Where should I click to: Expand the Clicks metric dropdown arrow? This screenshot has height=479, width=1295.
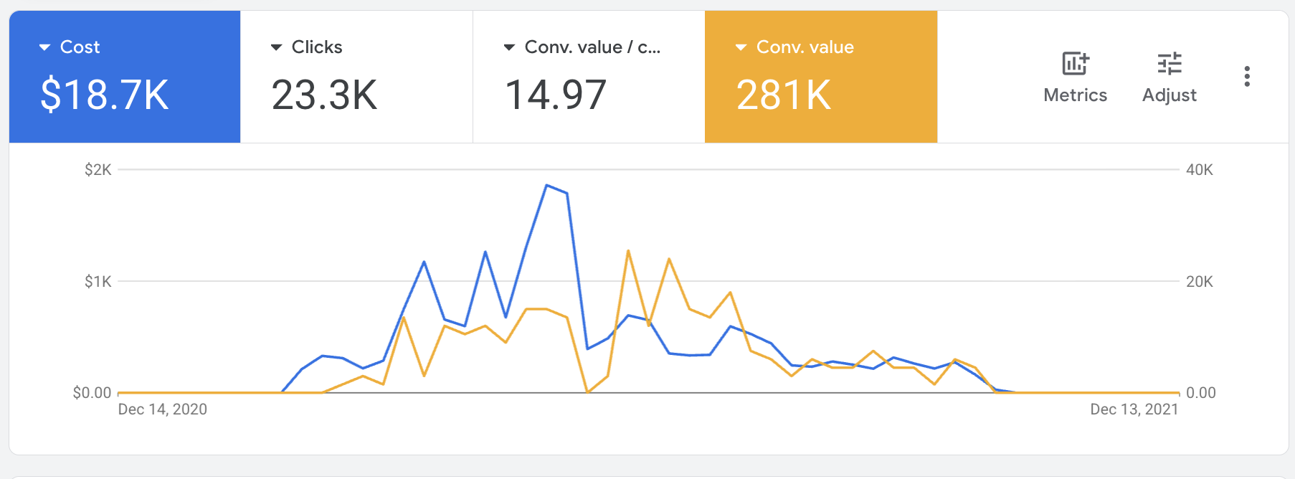click(276, 47)
